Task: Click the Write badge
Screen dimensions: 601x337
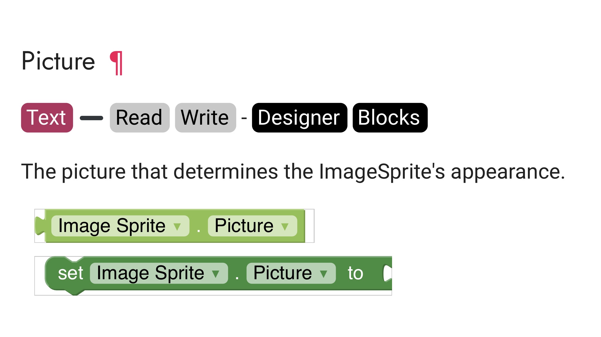Action: click(205, 118)
